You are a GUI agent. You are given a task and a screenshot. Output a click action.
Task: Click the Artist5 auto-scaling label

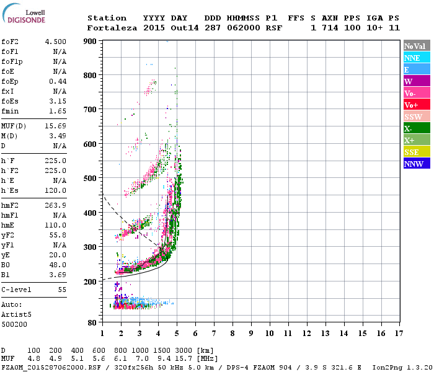click(x=16, y=315)
